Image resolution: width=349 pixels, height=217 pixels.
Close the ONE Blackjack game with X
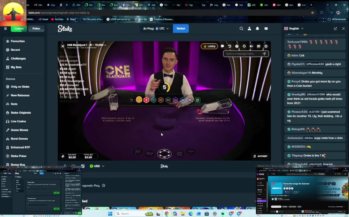tap(63, 46)
